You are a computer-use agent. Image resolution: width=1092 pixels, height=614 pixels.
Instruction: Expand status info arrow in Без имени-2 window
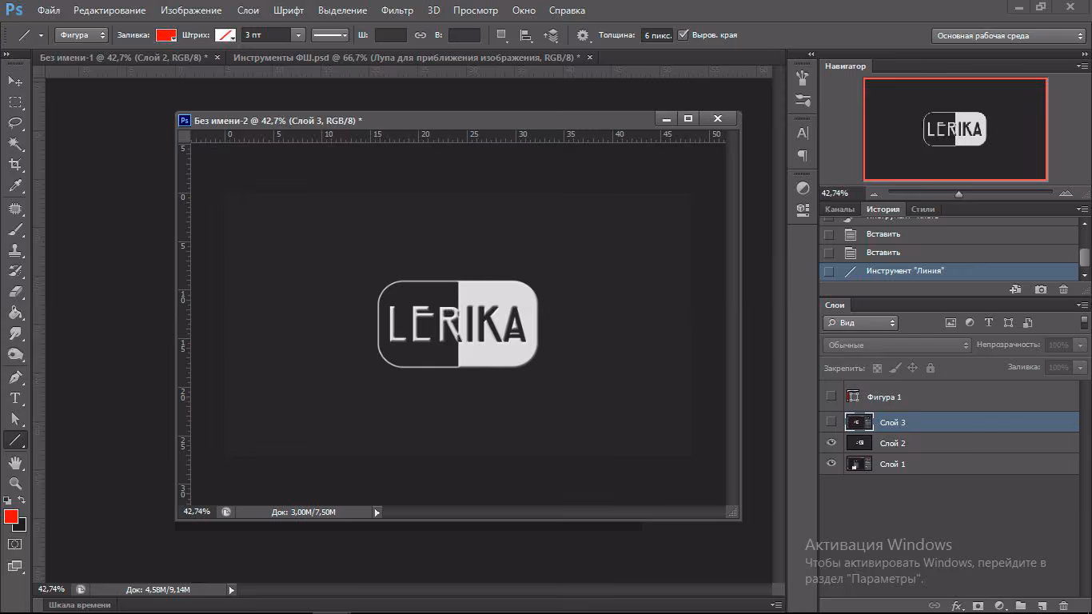click(x=377, y=512)
